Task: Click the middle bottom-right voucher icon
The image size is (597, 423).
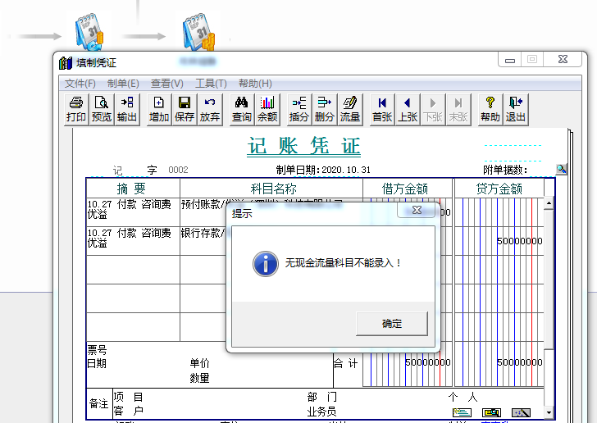Action: tap(491, 412)
